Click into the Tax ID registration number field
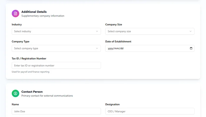The image size is (206, 117). point(56,66)
